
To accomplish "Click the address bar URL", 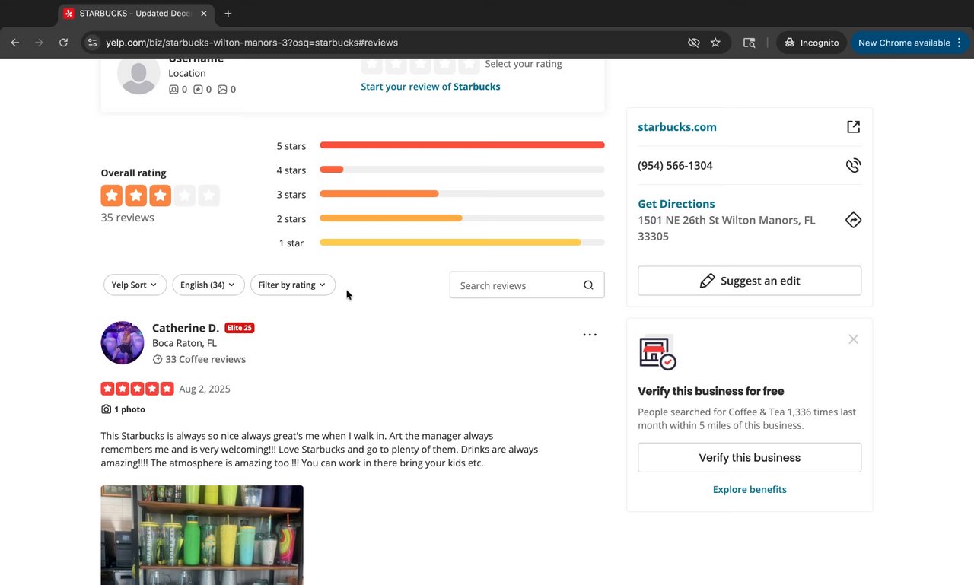I will click(x=252, y=43).
